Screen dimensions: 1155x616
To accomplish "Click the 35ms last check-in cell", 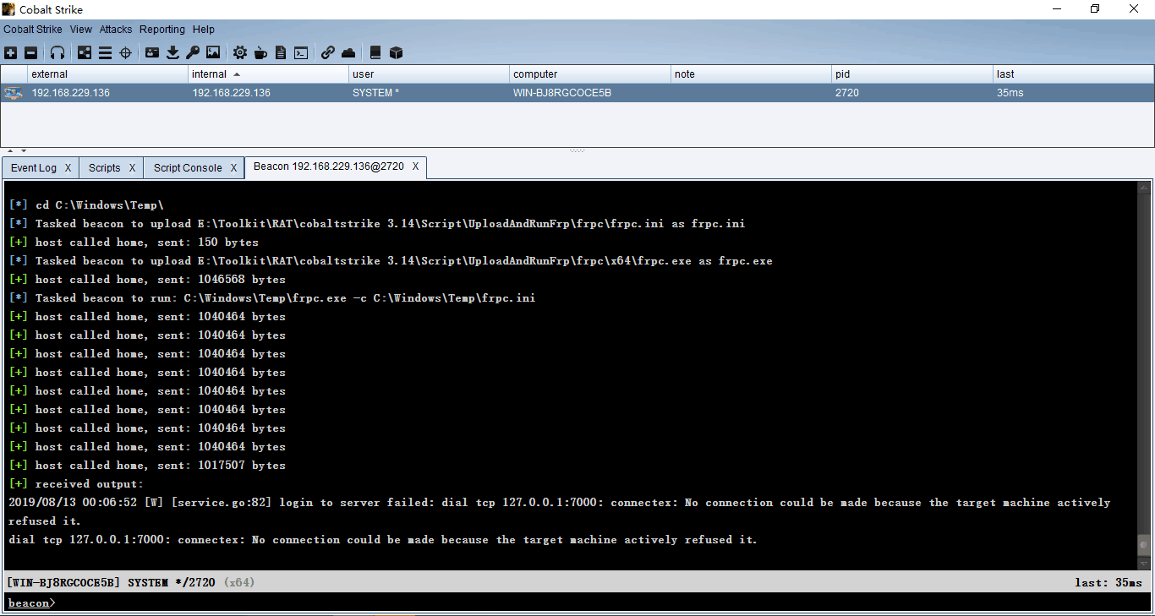I will [x=1073, y=93].
